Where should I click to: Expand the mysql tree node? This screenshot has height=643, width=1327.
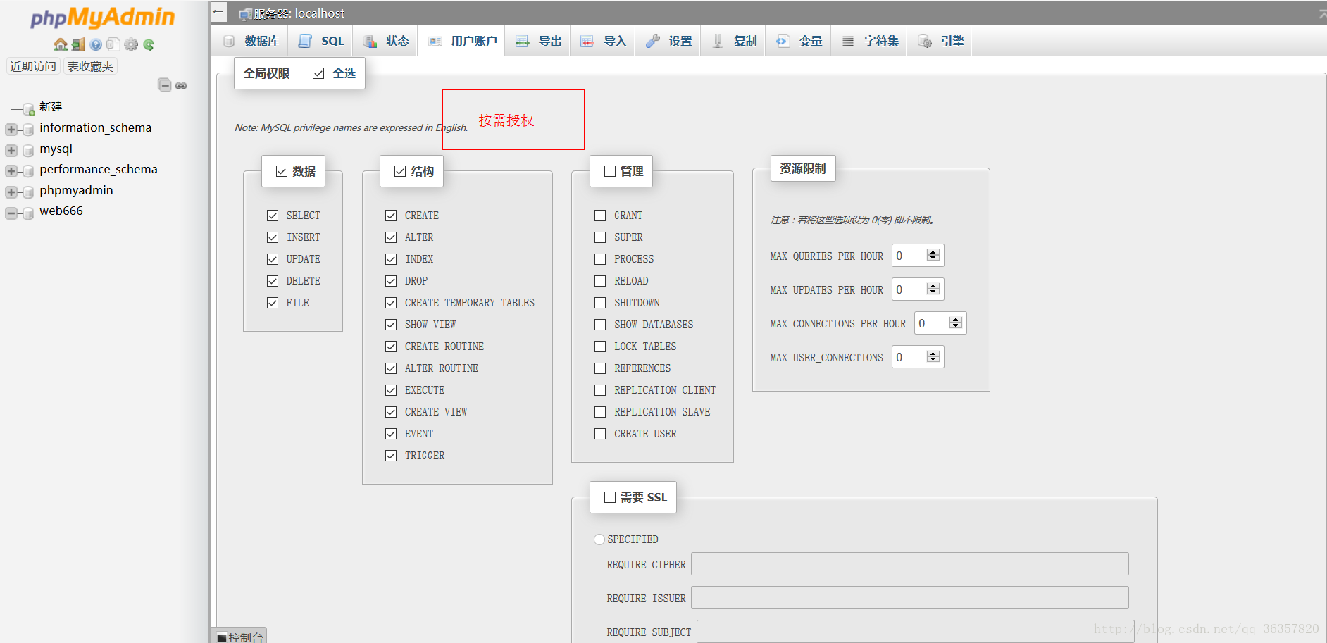coord(11,151)
